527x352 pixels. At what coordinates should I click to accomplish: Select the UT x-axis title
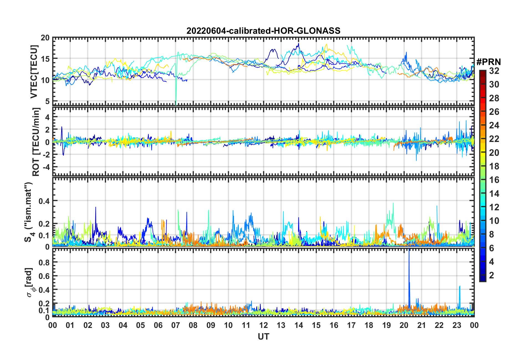(263, 336)
